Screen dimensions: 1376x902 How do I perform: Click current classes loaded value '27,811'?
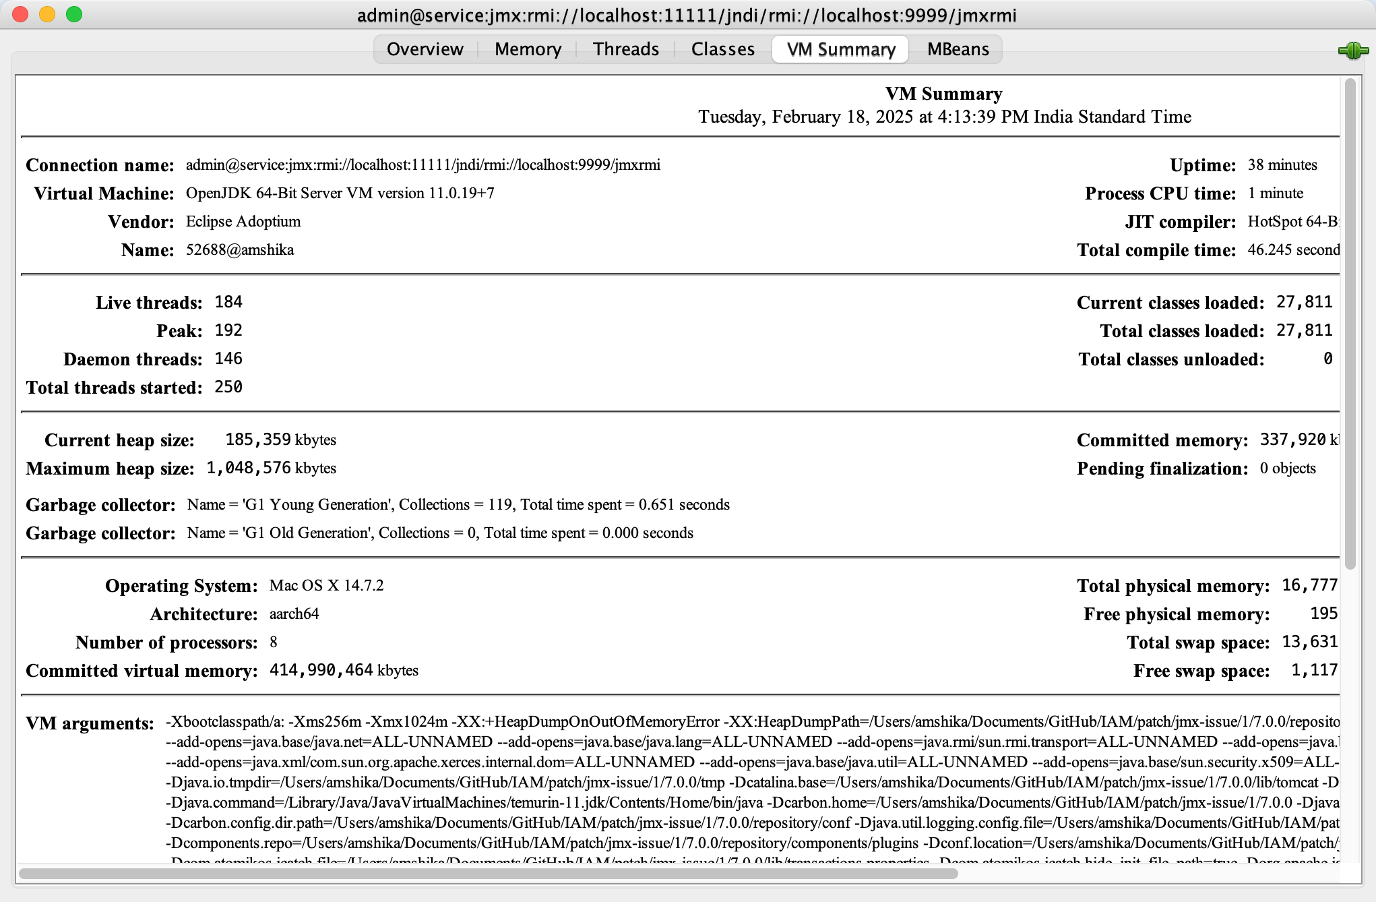click(1305, 302)
